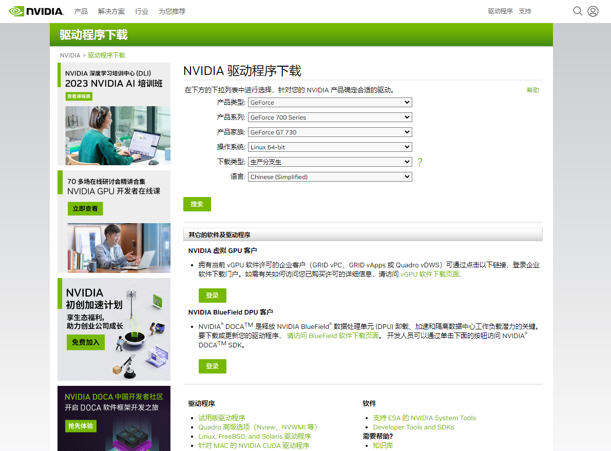611x451 pixels.
Task: Click the 登录 button under BlueField DPU 客户
Action: click(213, 366)
